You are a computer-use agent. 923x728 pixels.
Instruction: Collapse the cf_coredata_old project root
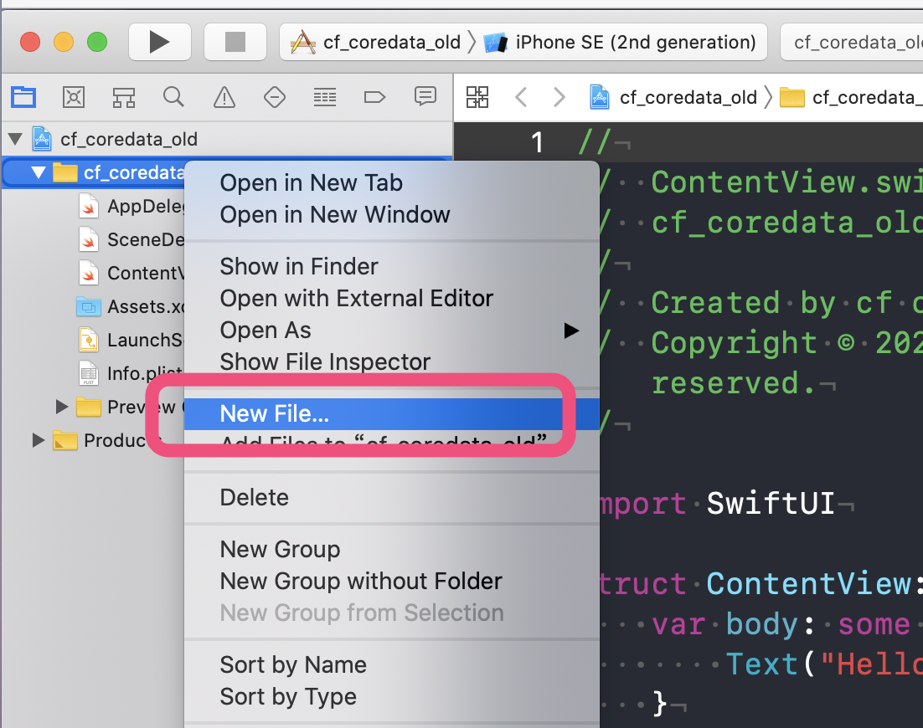(15, 140)
